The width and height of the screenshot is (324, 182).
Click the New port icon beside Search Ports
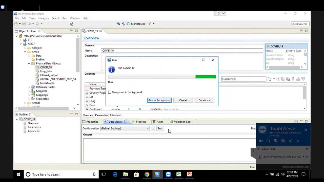coord(270,79)
